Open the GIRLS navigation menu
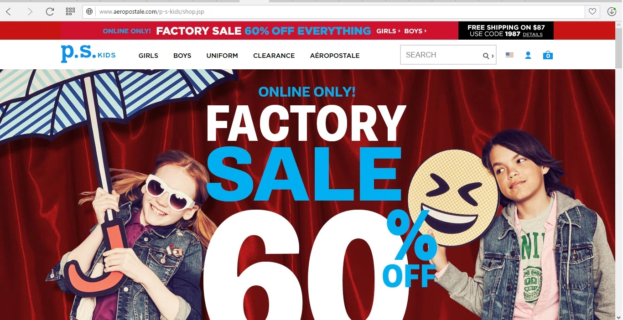Image resolution: width=623 pixels, height=320 pixels. coord(148,56)
